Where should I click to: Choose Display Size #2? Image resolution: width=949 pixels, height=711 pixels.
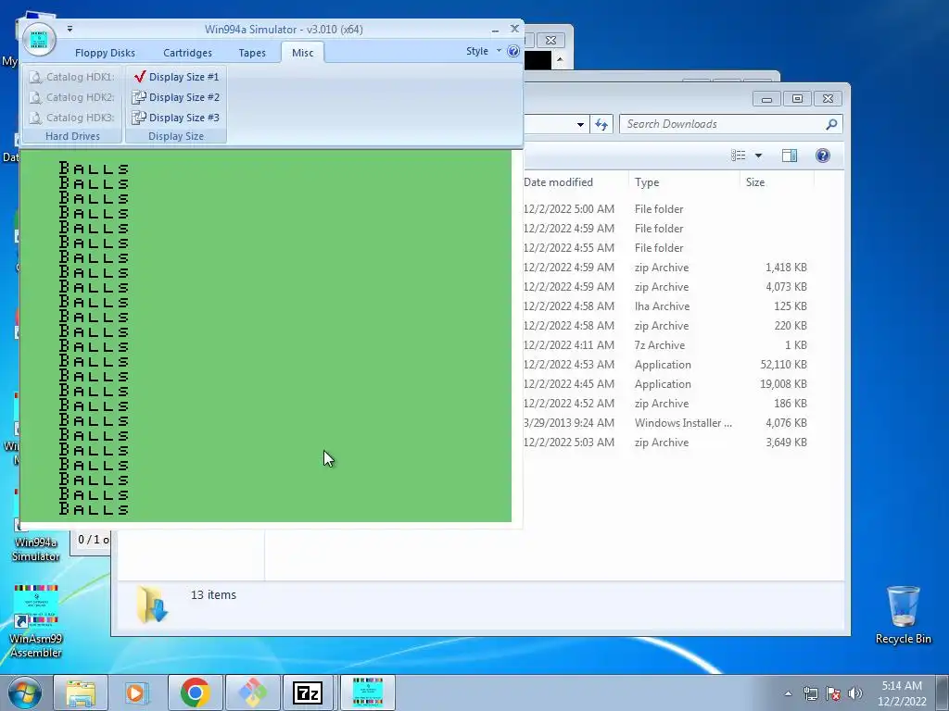tap(176, 97)
